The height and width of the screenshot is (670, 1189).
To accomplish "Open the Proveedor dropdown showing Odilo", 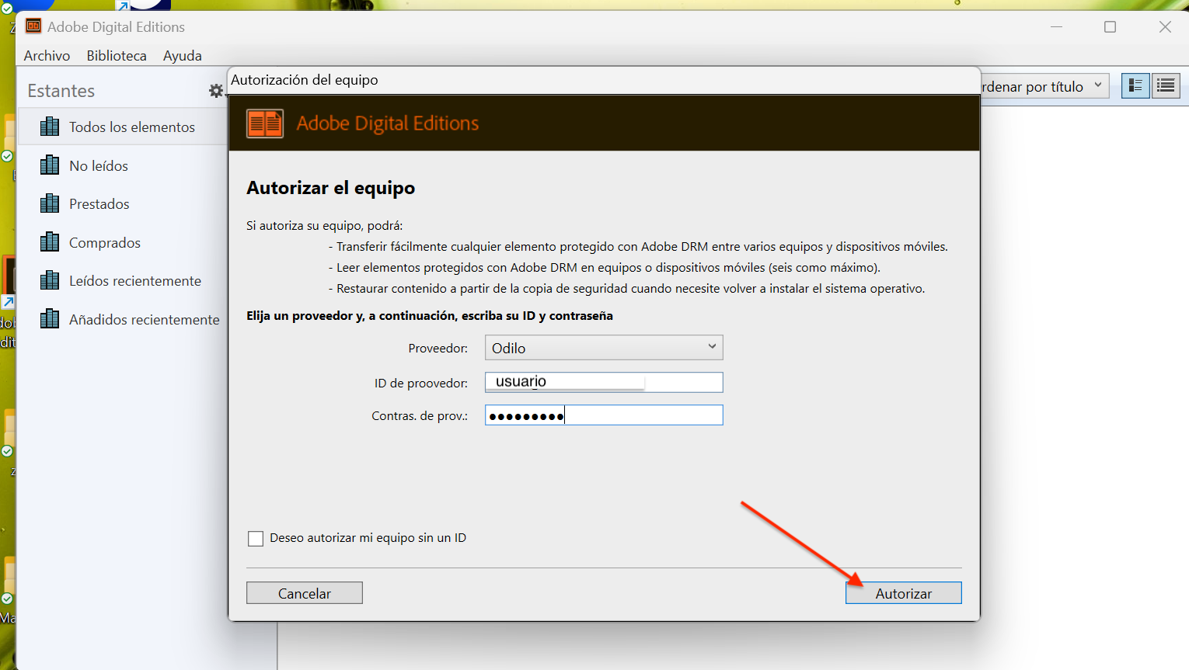I will coord(604,348).
